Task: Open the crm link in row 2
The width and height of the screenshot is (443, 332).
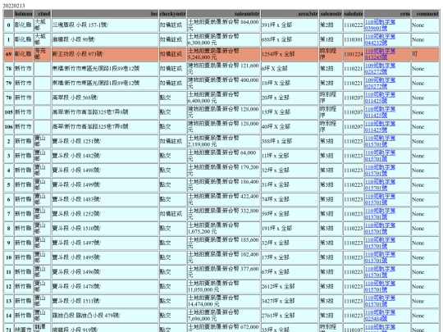Action: pos(380,142)
